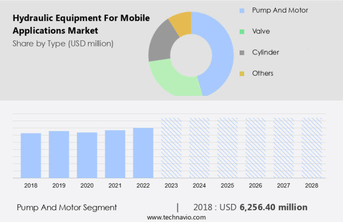The height and width of the screenshot is (222, 343).
Task: Click the Share by Type subtitle
Action: pyautogui.click(x=63, y=43)
